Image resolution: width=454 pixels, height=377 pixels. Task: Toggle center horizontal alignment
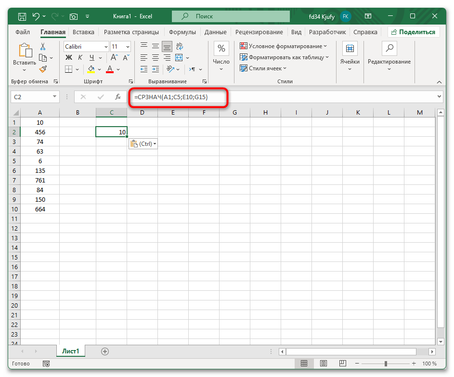point(156,58)
